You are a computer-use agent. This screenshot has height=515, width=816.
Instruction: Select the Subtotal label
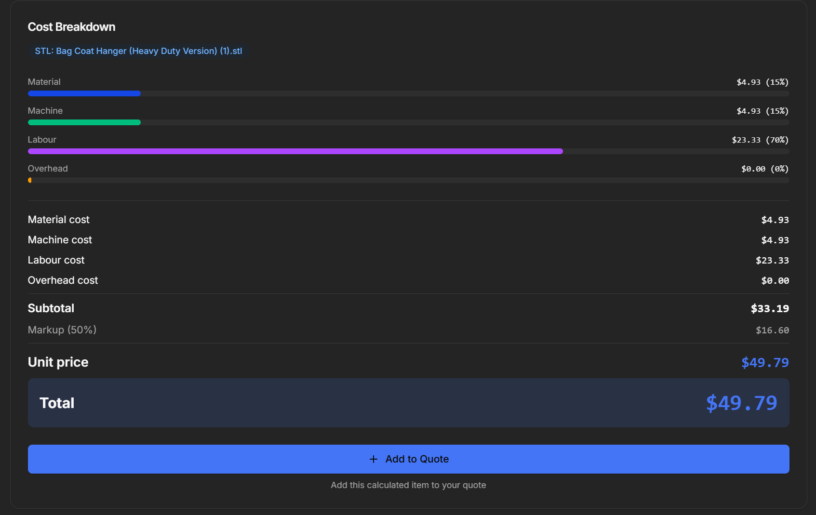(51, 308)
